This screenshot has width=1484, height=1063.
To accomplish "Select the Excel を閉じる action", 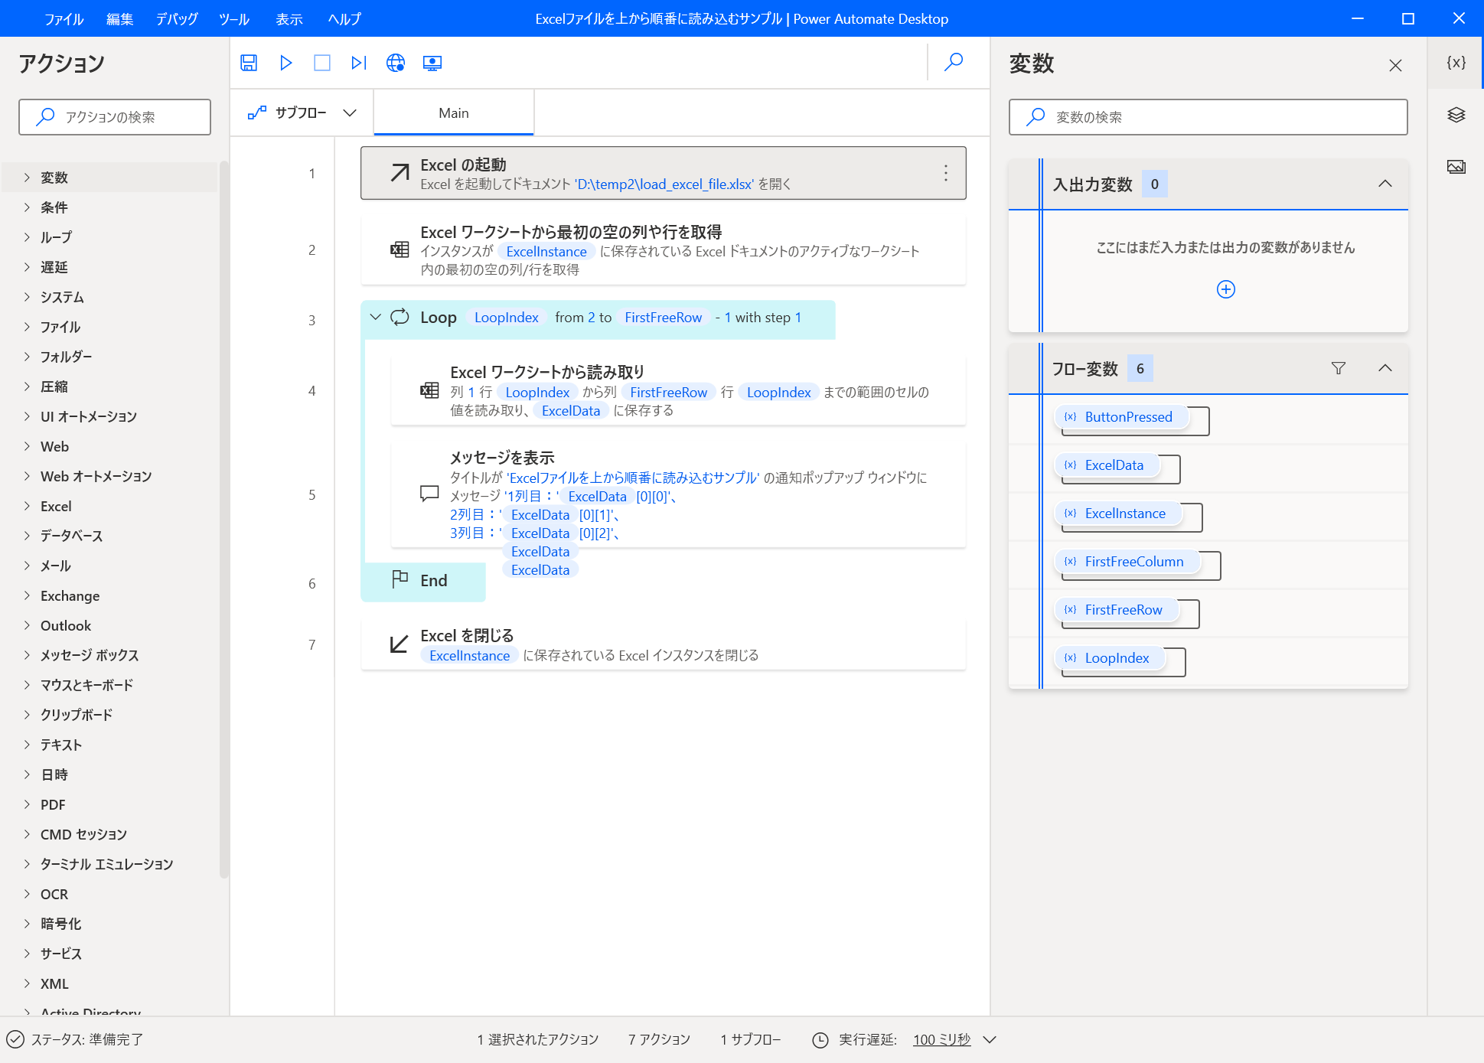I will coord(663,644).
